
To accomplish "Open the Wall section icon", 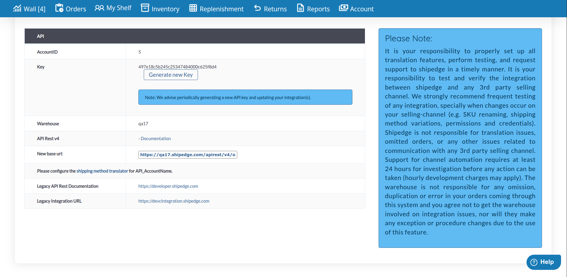I will [x=17, y=8].
